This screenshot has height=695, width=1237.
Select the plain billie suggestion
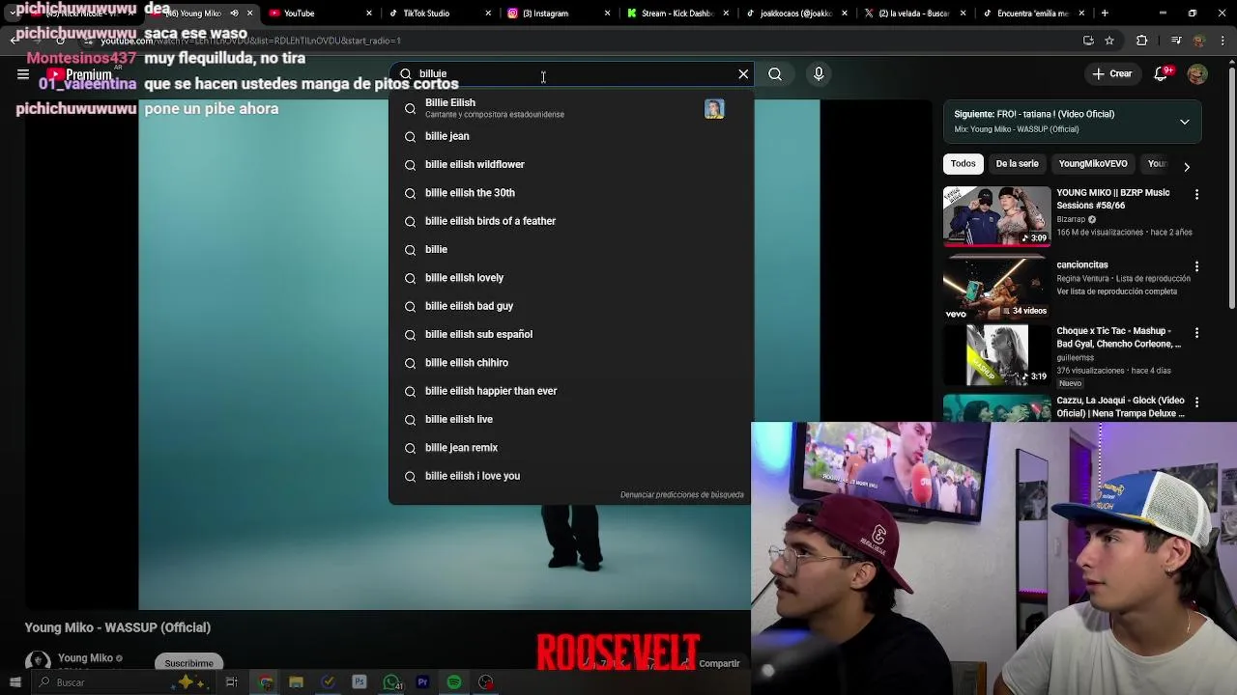click(570, 250)
